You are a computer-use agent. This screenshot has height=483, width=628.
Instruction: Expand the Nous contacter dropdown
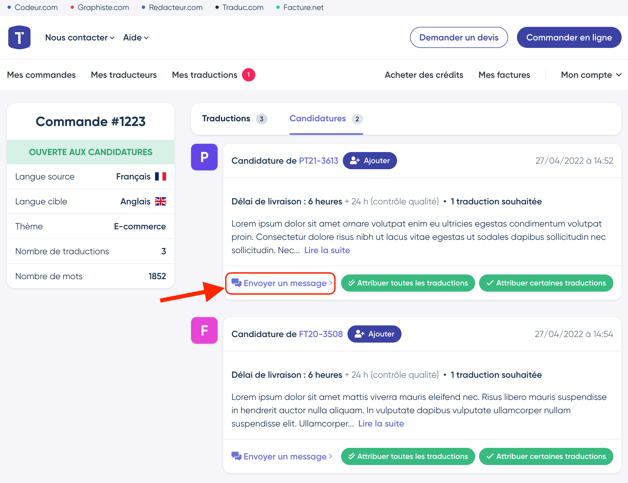(80, 38)
